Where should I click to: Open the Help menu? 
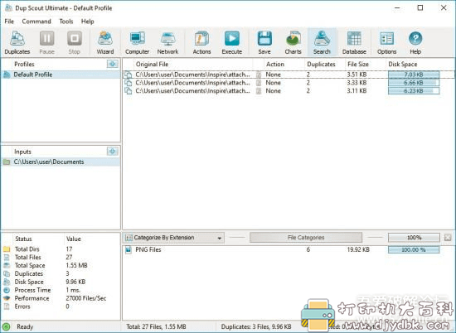point(87,22)
